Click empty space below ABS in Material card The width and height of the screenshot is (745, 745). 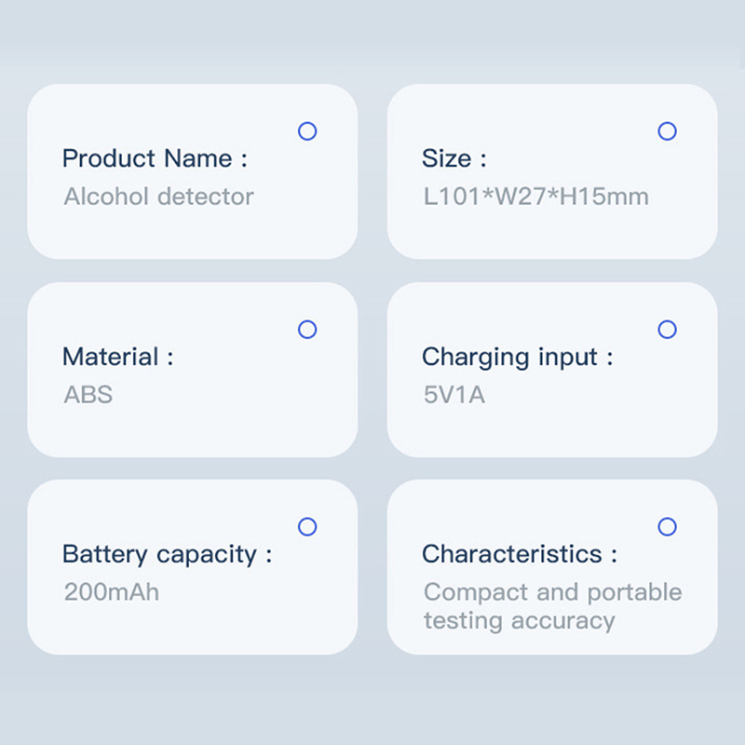(x=186, y=430)
